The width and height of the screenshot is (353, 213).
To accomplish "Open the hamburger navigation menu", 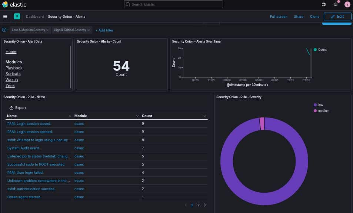I will coord(5,16).
